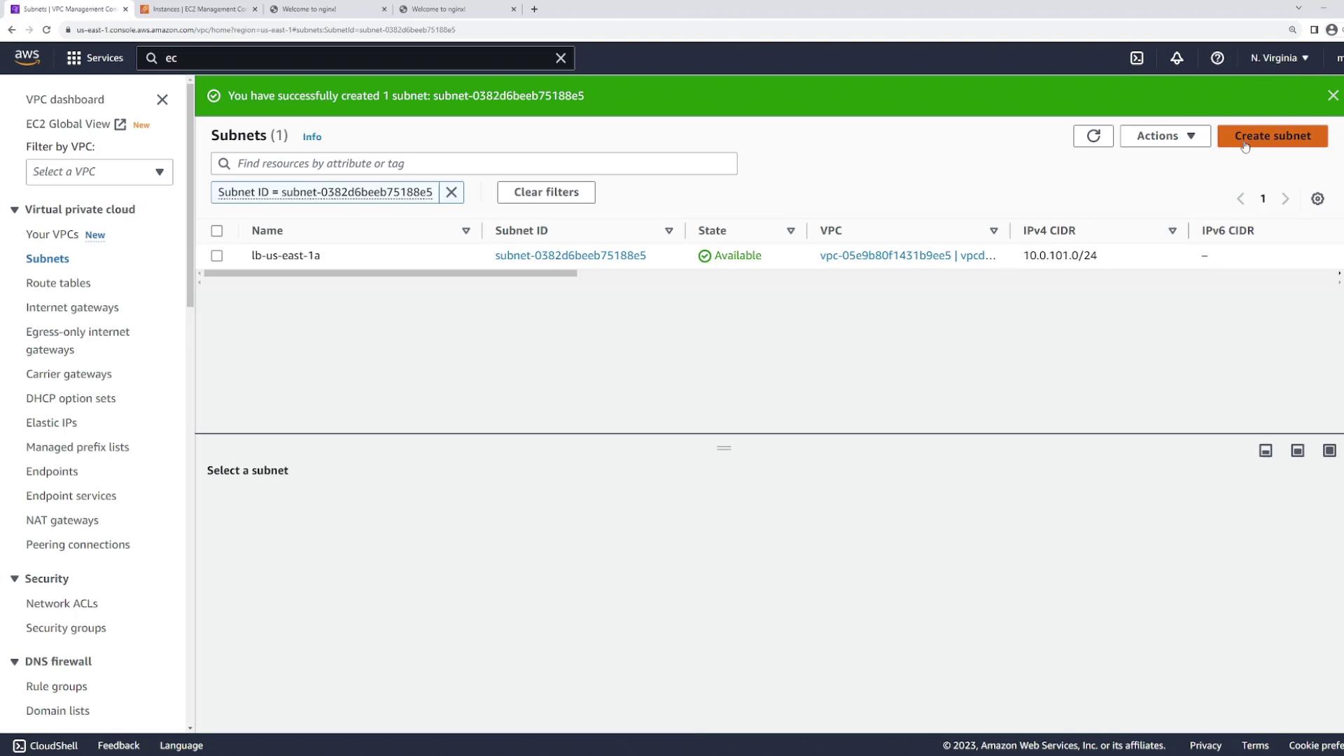The height and width of the screenshot is (756, 1344).
Task: Open the notifications bell icon
Action: [x=1177, y=58]
